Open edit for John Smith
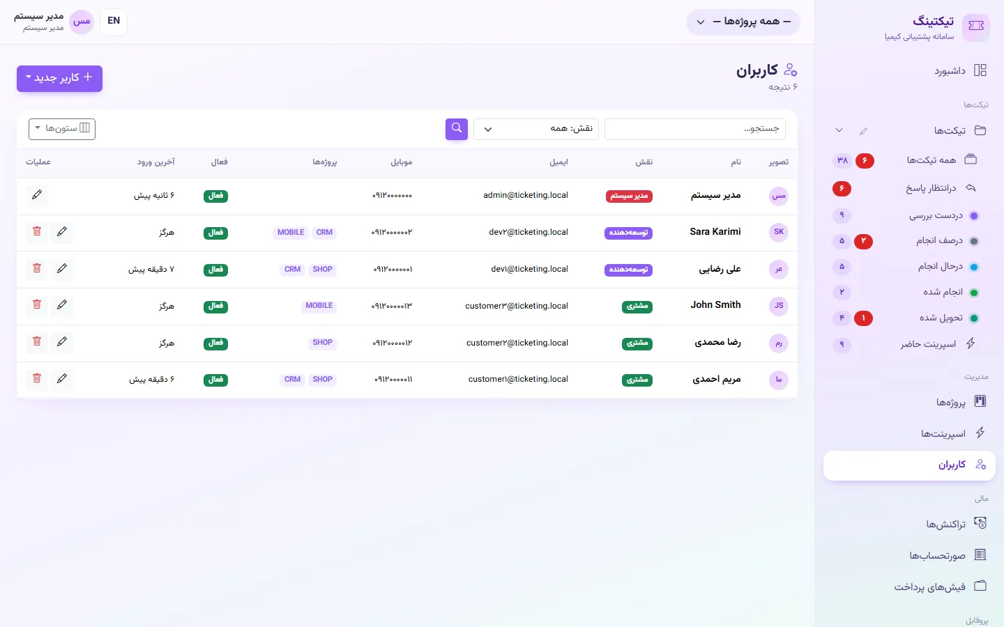Screen dimensions: 1004x627 point(62,305)
